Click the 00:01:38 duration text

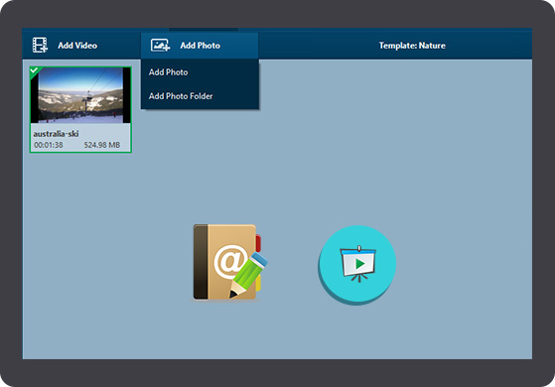click(x=49, y=145)
